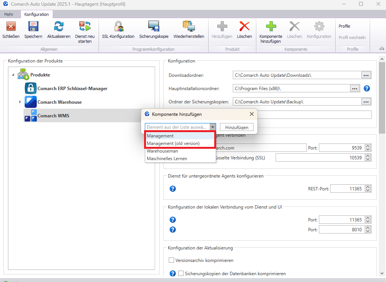Click the help icon beside port 8010
The height and width of the screenshot is (282, 386).
coord(173,229)
